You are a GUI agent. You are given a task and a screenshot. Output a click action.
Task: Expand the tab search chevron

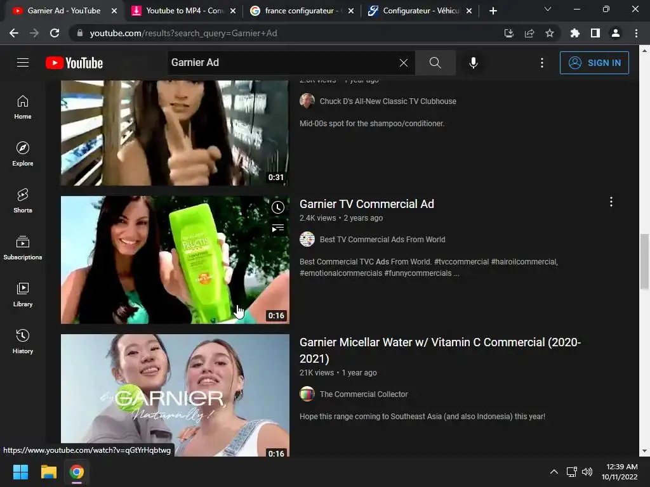(548, 9)
